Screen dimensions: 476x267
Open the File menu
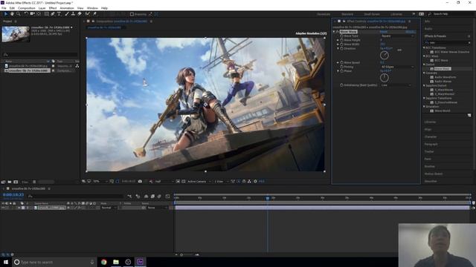coord(4,8)
